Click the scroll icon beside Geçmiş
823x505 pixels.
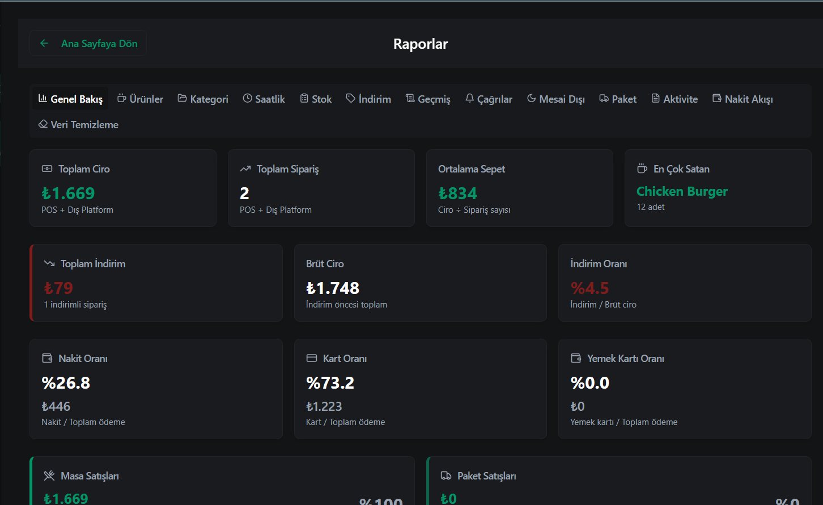pos(410,98)
